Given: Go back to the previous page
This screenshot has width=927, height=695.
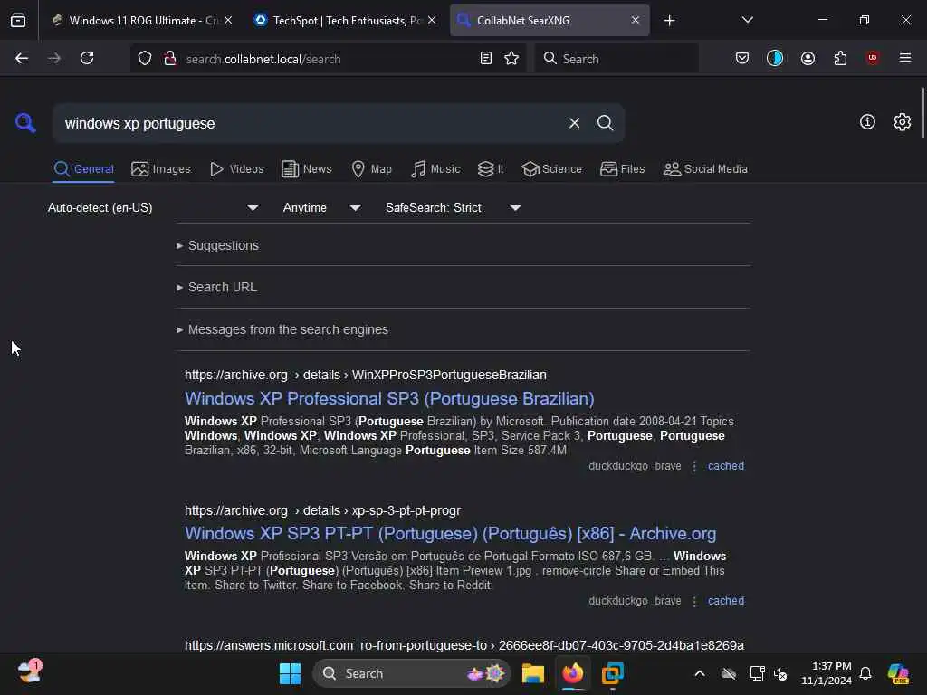Looking at the screenshot, I should point(22,58).
